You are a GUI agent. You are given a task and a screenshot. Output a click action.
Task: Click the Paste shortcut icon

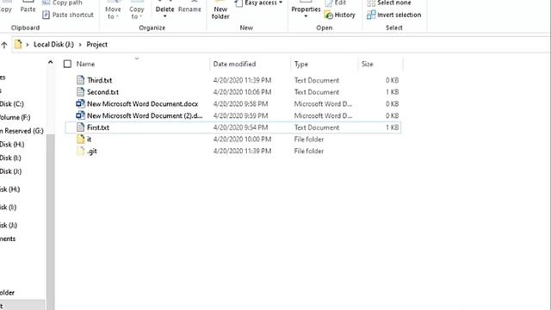pyautogui.click(x=46, y=15)
